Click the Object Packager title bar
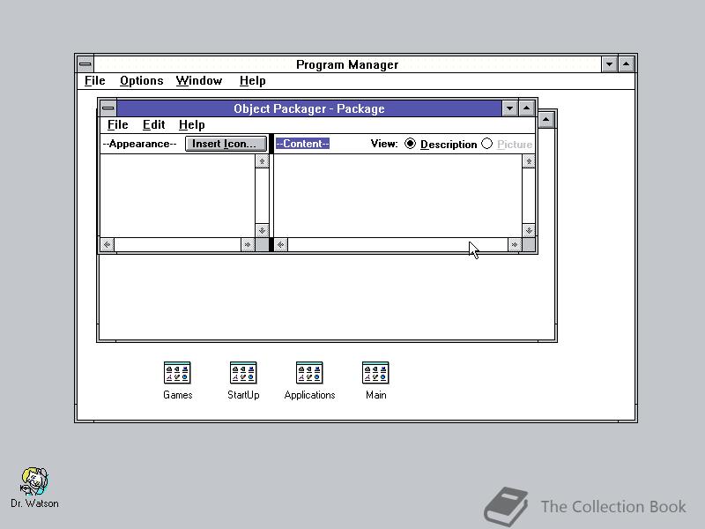 (x=309, y=108)
